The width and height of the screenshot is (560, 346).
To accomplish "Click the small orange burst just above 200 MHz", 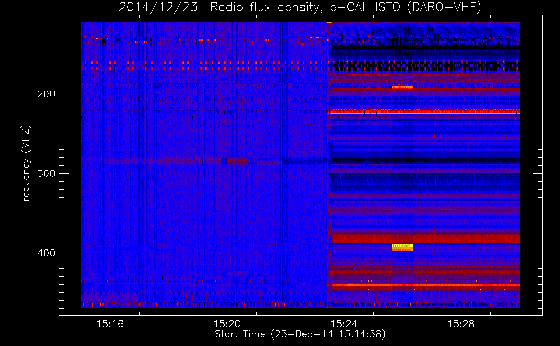I will pos(403,87).
